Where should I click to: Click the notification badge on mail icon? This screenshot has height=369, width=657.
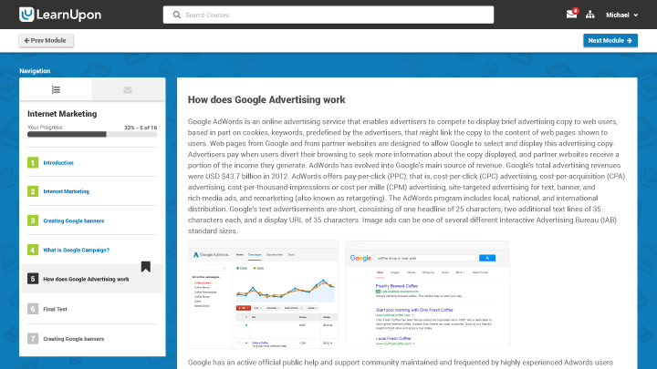click(576, 11)
